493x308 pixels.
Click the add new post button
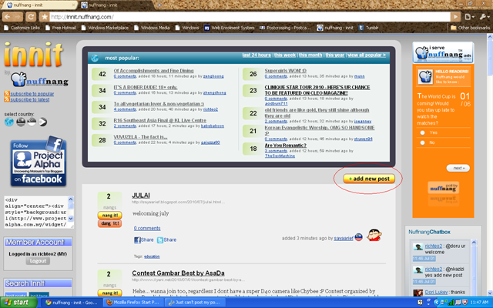[369, 179]
